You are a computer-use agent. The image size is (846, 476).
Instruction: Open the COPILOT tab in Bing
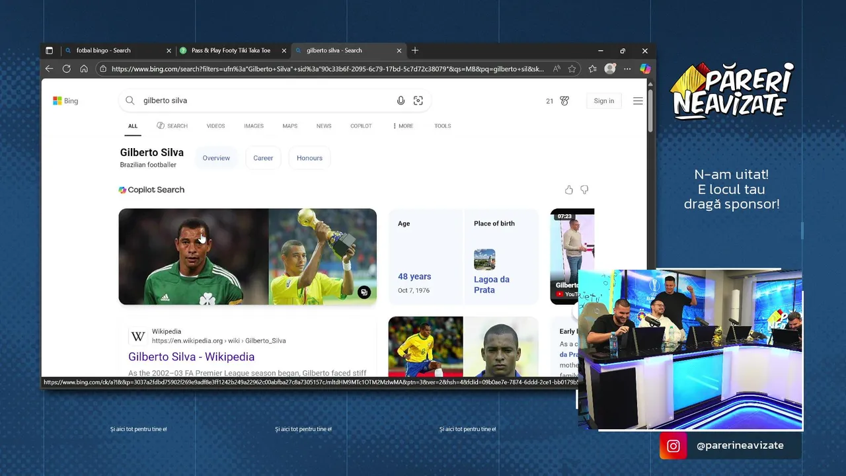(x=361, y=126)
